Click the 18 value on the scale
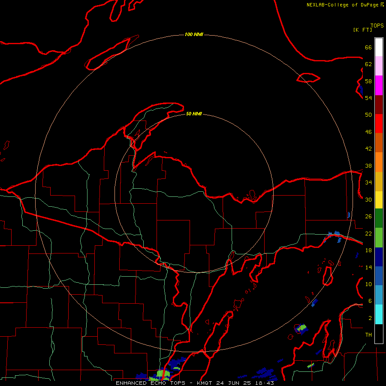This screenshot has width=386, height=386. (x=368, y=250)
